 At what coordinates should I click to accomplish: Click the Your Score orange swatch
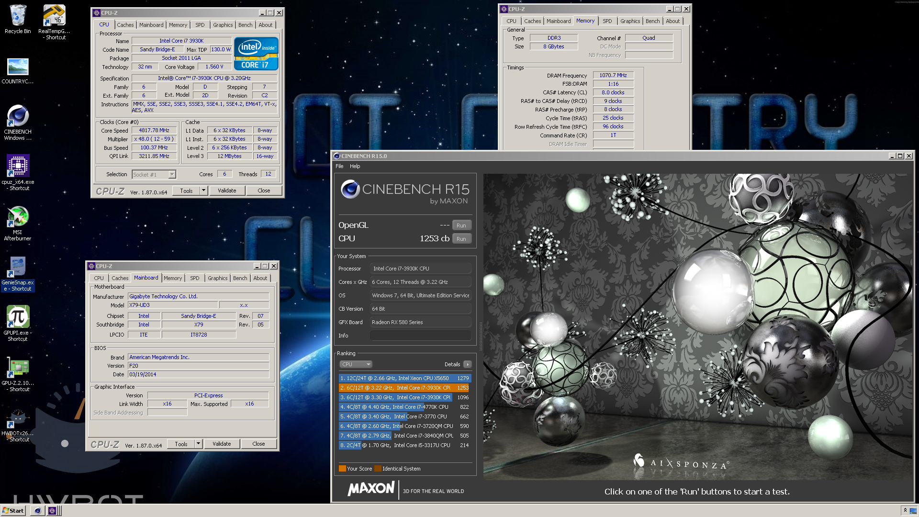[342, 469]
